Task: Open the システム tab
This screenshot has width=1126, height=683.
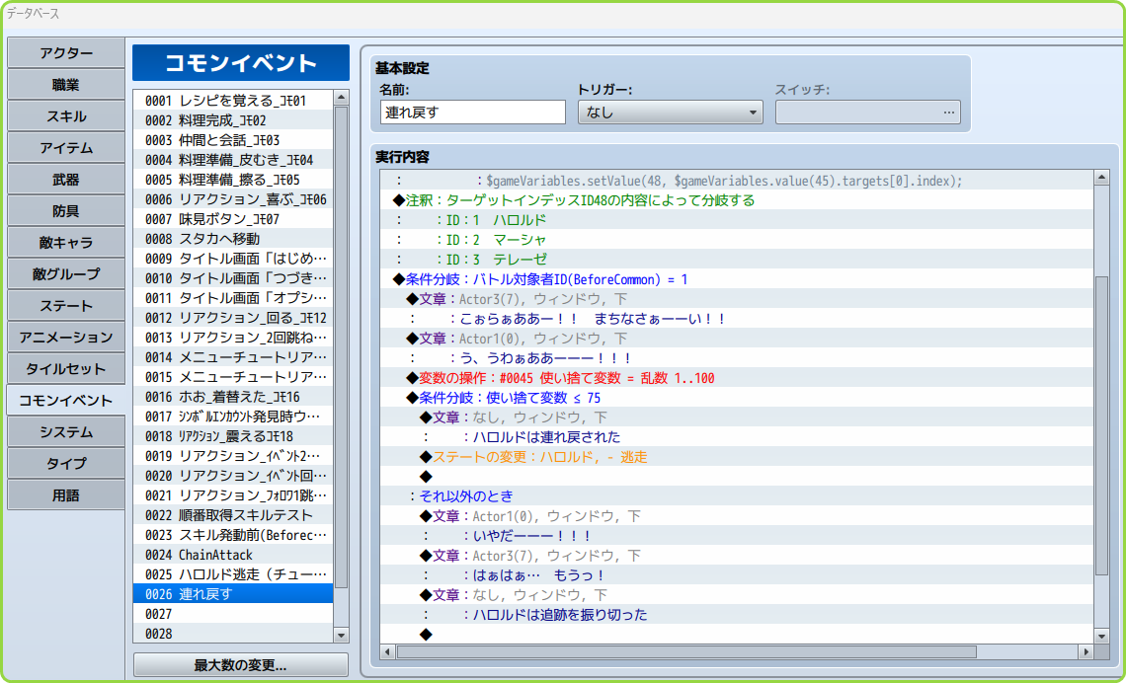Action: (x=66, y=432)
